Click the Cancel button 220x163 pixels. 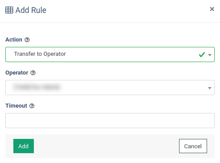193,146
